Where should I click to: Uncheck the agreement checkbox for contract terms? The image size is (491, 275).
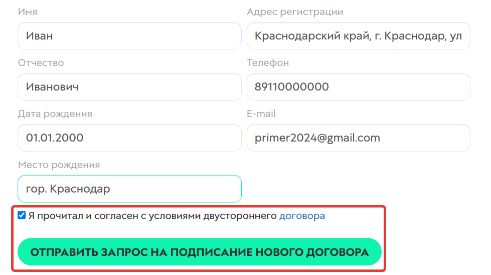[x=22, y=215]
